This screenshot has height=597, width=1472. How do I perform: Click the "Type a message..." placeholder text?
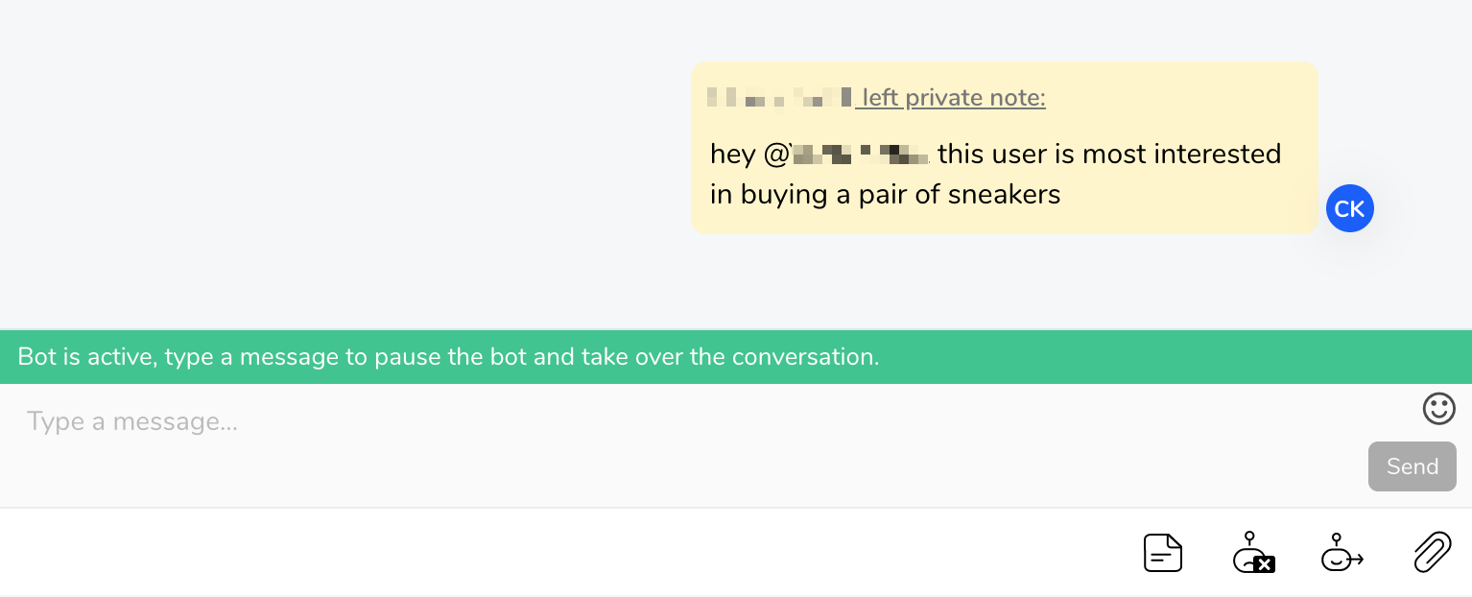pyautogui.click(x=132, y=421)
